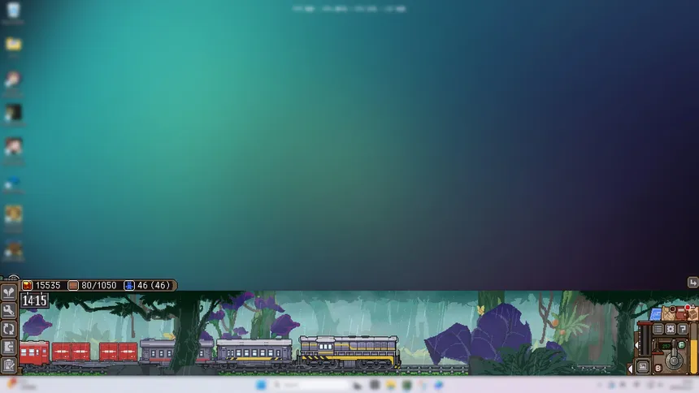Select the 15535 money value
This screenshot has width=699, height=393.
(48, 285)
